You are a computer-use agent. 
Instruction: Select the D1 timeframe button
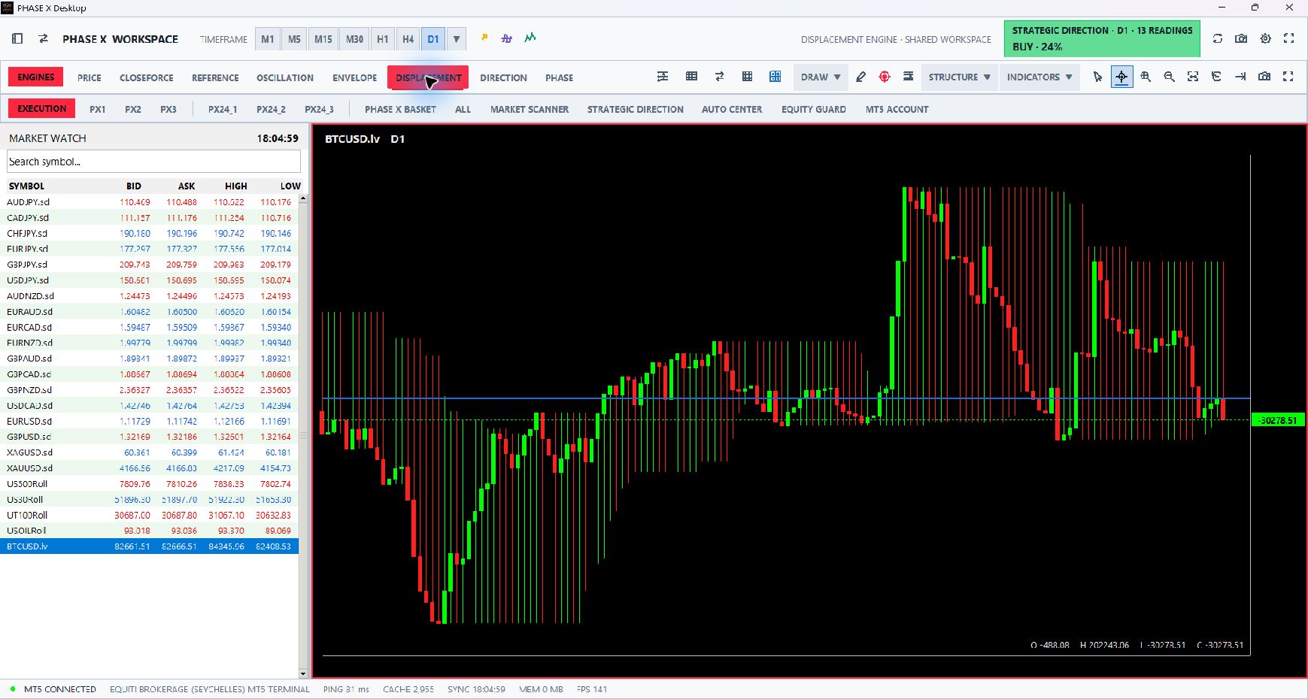433,39
